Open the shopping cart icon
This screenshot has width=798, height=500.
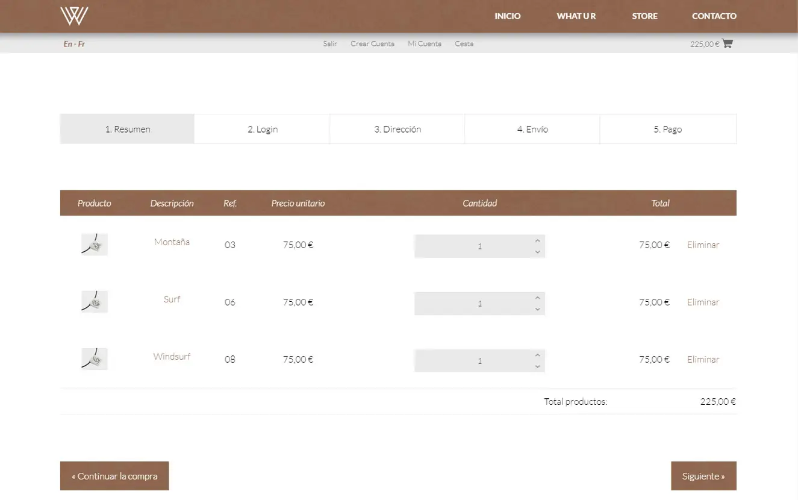click(x=727, y=43)
